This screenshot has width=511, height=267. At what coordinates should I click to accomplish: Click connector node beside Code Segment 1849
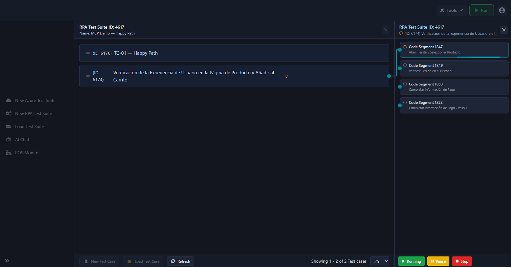400,68
